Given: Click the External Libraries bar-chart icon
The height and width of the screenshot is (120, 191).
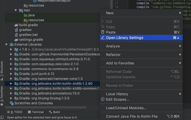Looking at the screenshot, I should tap(12, 45).
